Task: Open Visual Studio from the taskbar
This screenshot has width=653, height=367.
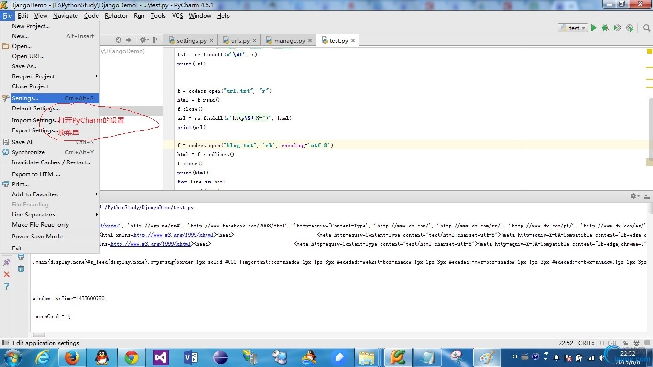Action: 161,357
